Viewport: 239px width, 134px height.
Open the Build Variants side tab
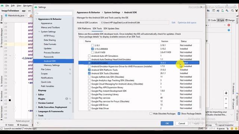pos(1,113)
